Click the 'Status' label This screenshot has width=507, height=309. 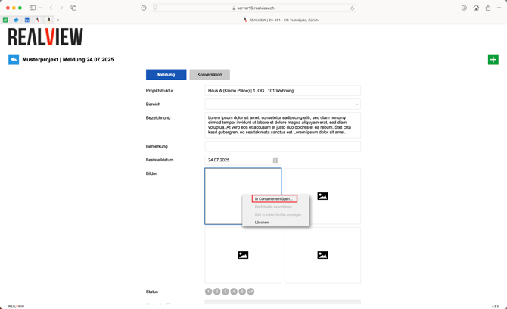pos(152,292)
